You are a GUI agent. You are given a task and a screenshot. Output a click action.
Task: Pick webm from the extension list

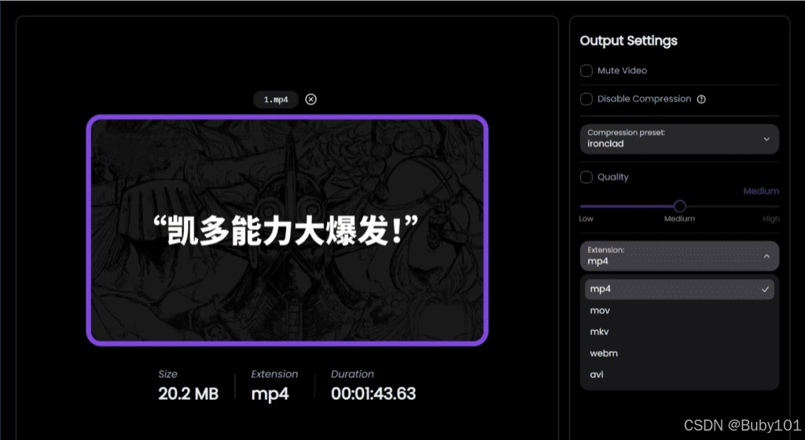[679, 354]
